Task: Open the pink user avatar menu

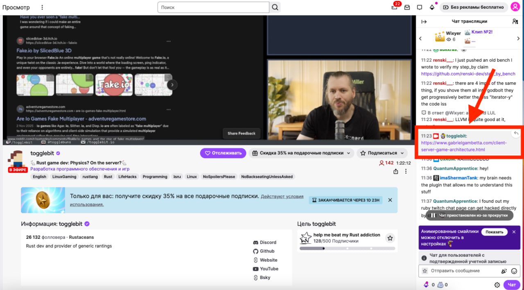Action: [515, 7]
